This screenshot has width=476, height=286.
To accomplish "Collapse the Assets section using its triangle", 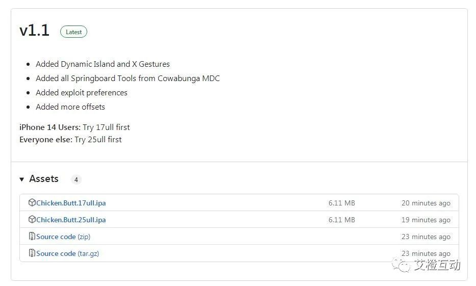I will (x=22, y=179).
